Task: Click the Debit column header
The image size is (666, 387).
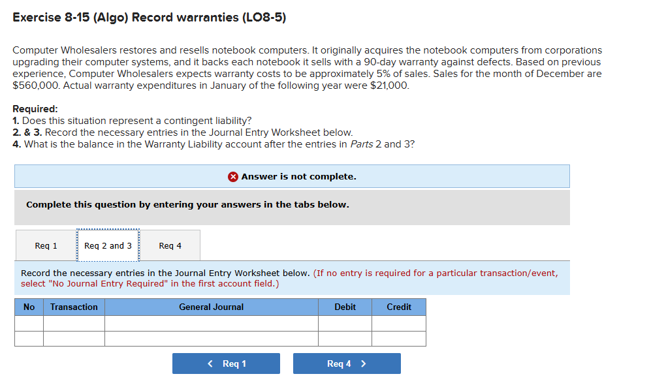Action: pyautogui.click(x=345, y=307)
